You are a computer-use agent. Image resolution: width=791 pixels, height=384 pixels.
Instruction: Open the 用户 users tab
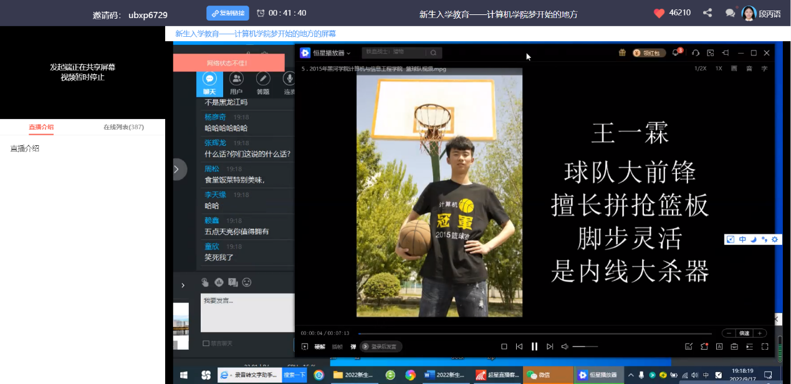(236, 84)
